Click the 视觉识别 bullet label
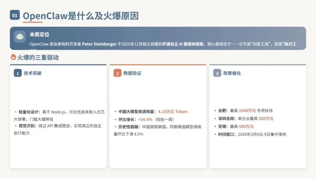The width and height of the screenshot is (316, 178). coord(28,126)
